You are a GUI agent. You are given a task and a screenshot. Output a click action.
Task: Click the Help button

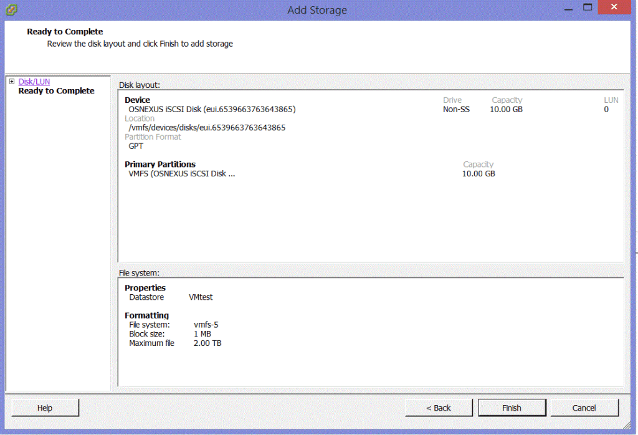click(x=45, y=408)
